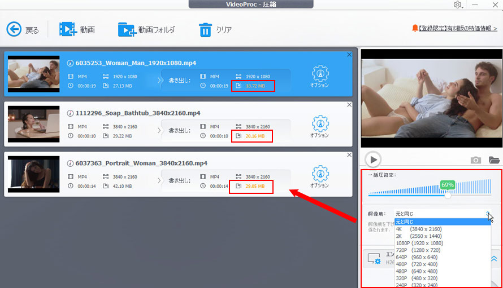Viewport: 503px width, 288px height.
Task: Close the VideoProc window
Action: [x=495, y=5]
